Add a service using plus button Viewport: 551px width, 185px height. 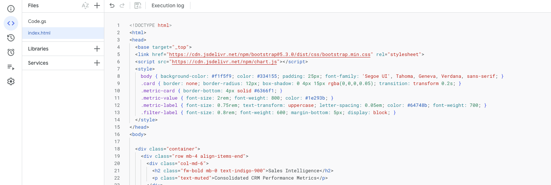[x=97, y=63]
